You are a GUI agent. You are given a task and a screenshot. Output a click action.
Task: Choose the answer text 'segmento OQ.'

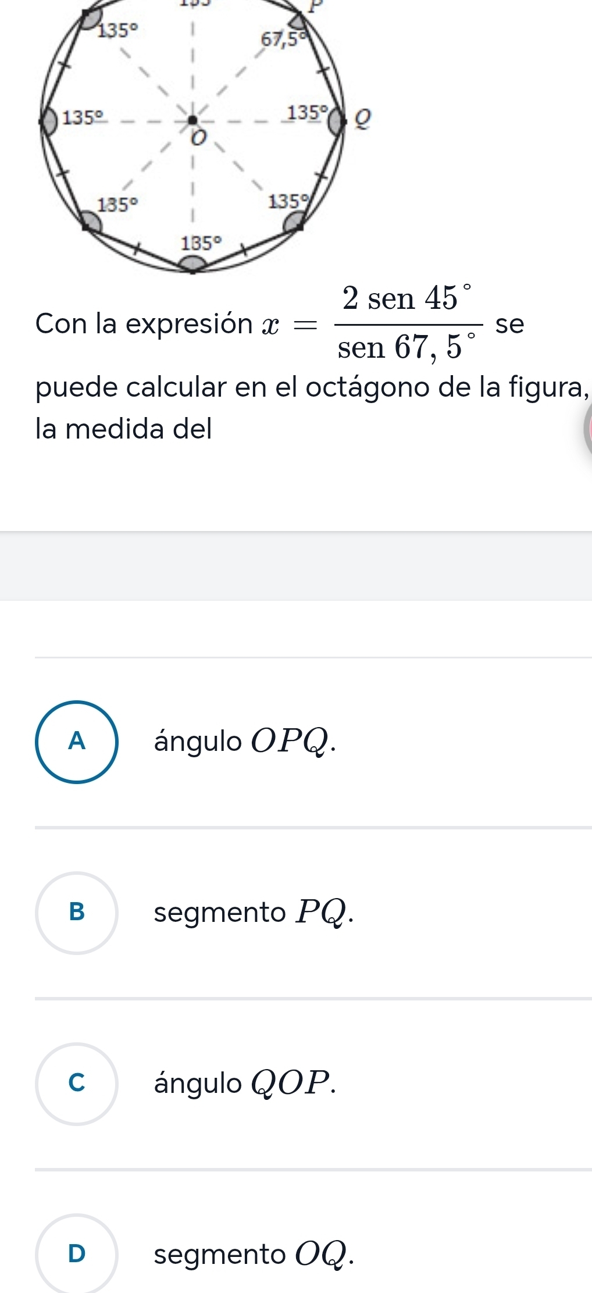(x=254, y=1254)
